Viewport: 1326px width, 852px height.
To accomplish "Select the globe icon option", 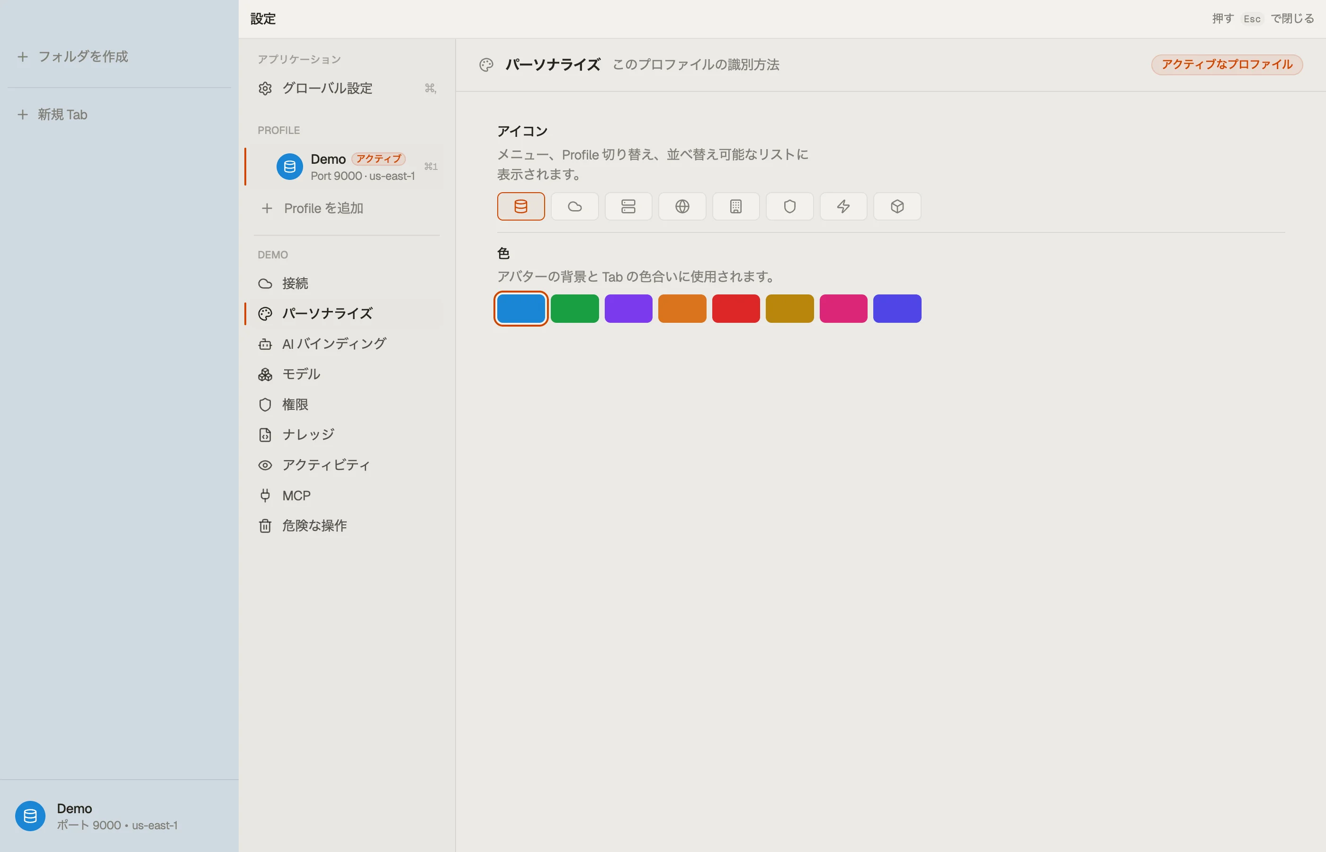I will point(682,206).
